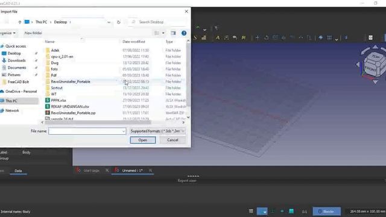Select the WT folder

tap(54, 94)
